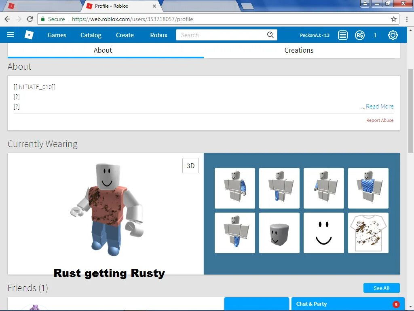414x311 pixels.
Task: Click the blank blue chat tab
Action: (257, 304)
